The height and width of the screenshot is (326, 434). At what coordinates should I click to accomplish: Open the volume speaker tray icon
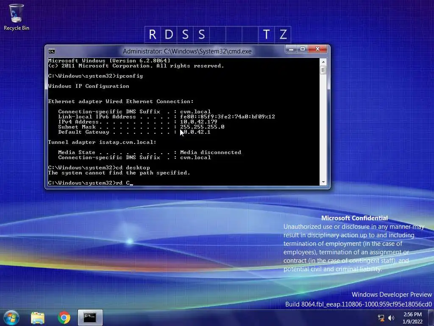[391, 318]
